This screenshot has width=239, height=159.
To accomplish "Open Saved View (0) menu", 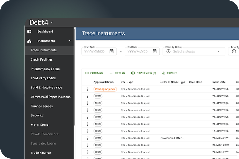I will (x=144, y=73).
